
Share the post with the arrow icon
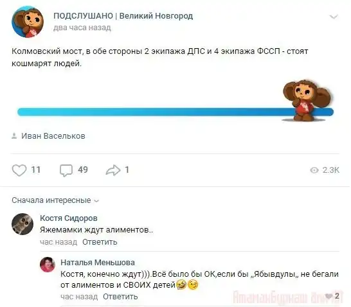(x=113, y=170)
